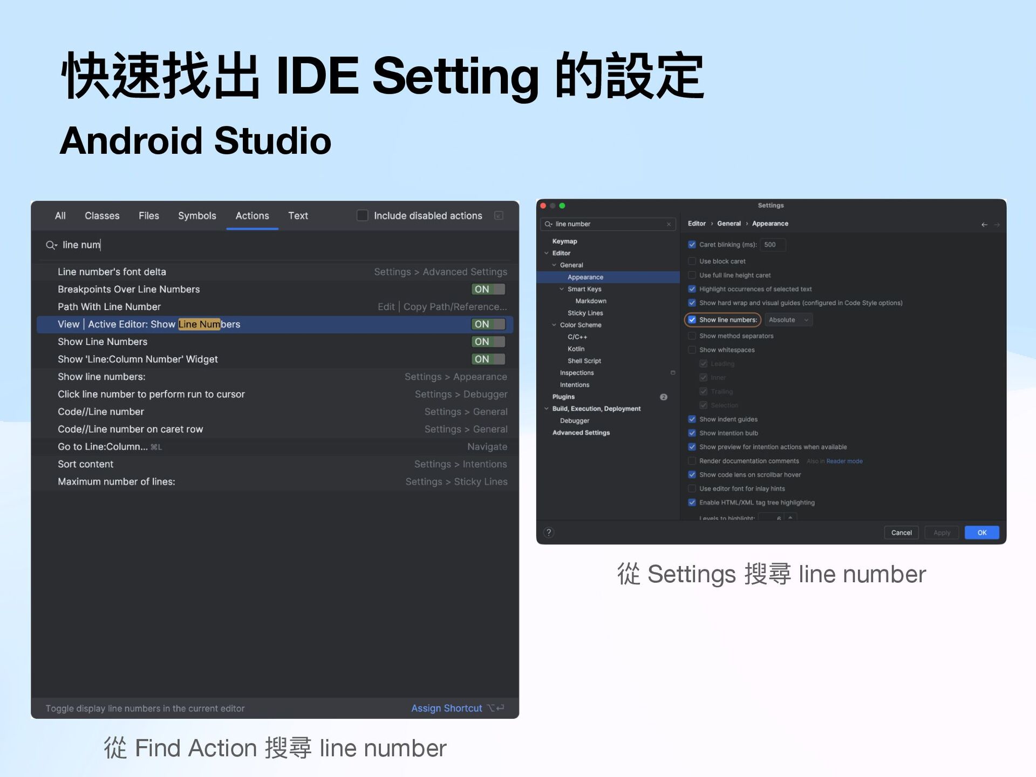
Task: Switch to the Text tab
Action: (x=298, y=216)
